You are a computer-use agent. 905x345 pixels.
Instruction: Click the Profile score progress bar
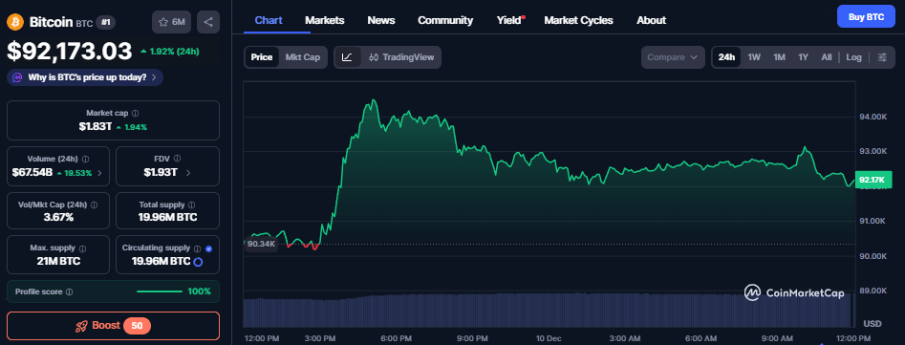tap(160, 291)
